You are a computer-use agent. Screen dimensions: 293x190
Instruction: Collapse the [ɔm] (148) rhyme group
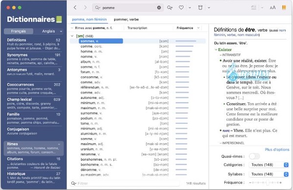tap(72, 36)
